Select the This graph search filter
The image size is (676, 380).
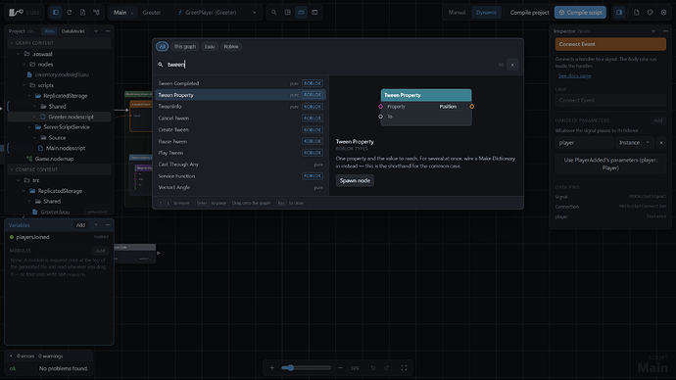tap(184, 47)
